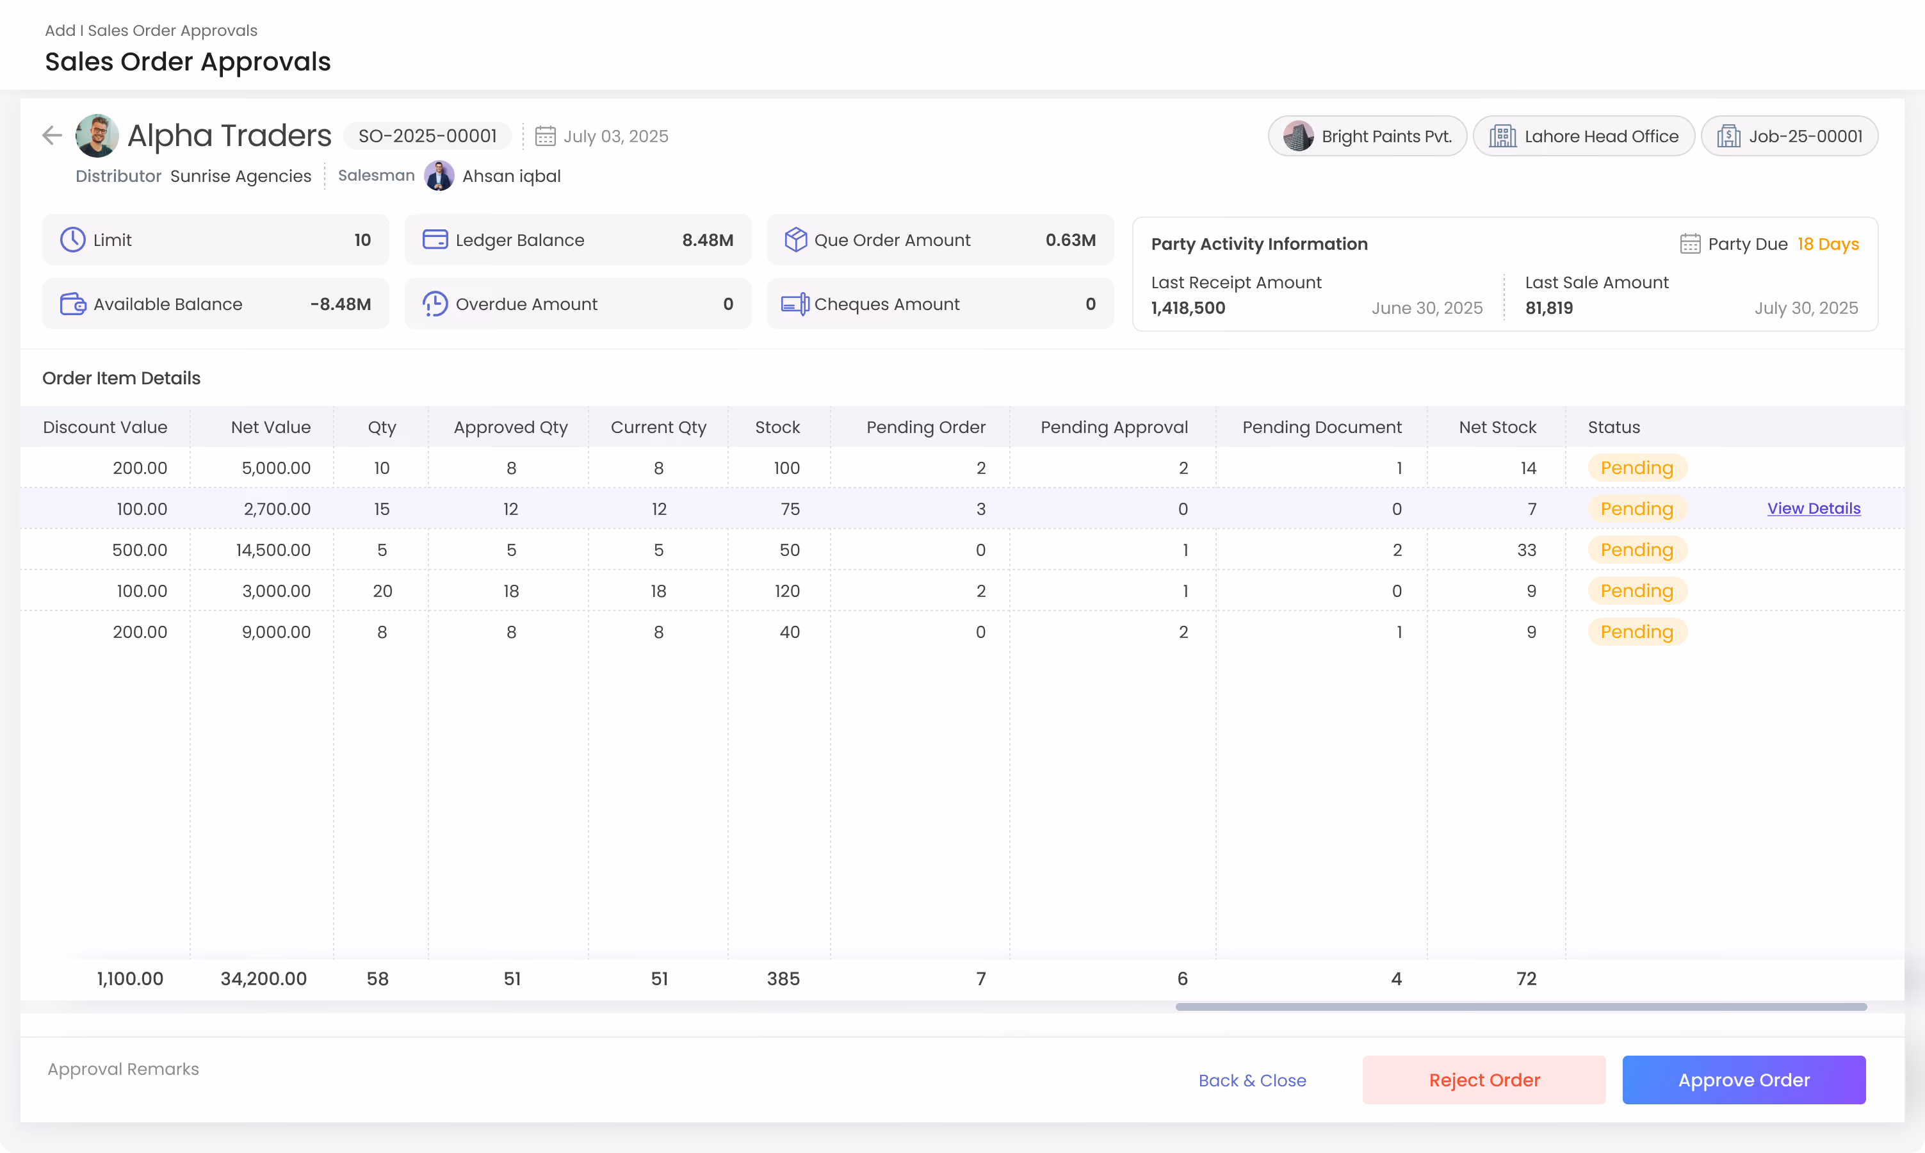The width and height of the screenshot is (1925, 1153).
Task: Click the Available Balance wallet icon
Action: [73, 304]
